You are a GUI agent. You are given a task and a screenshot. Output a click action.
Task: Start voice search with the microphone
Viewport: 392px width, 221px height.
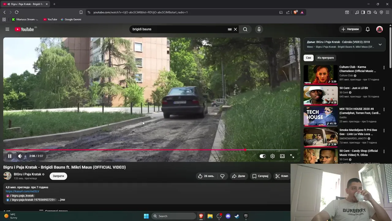pyautogui.click(x=259, y=29)
